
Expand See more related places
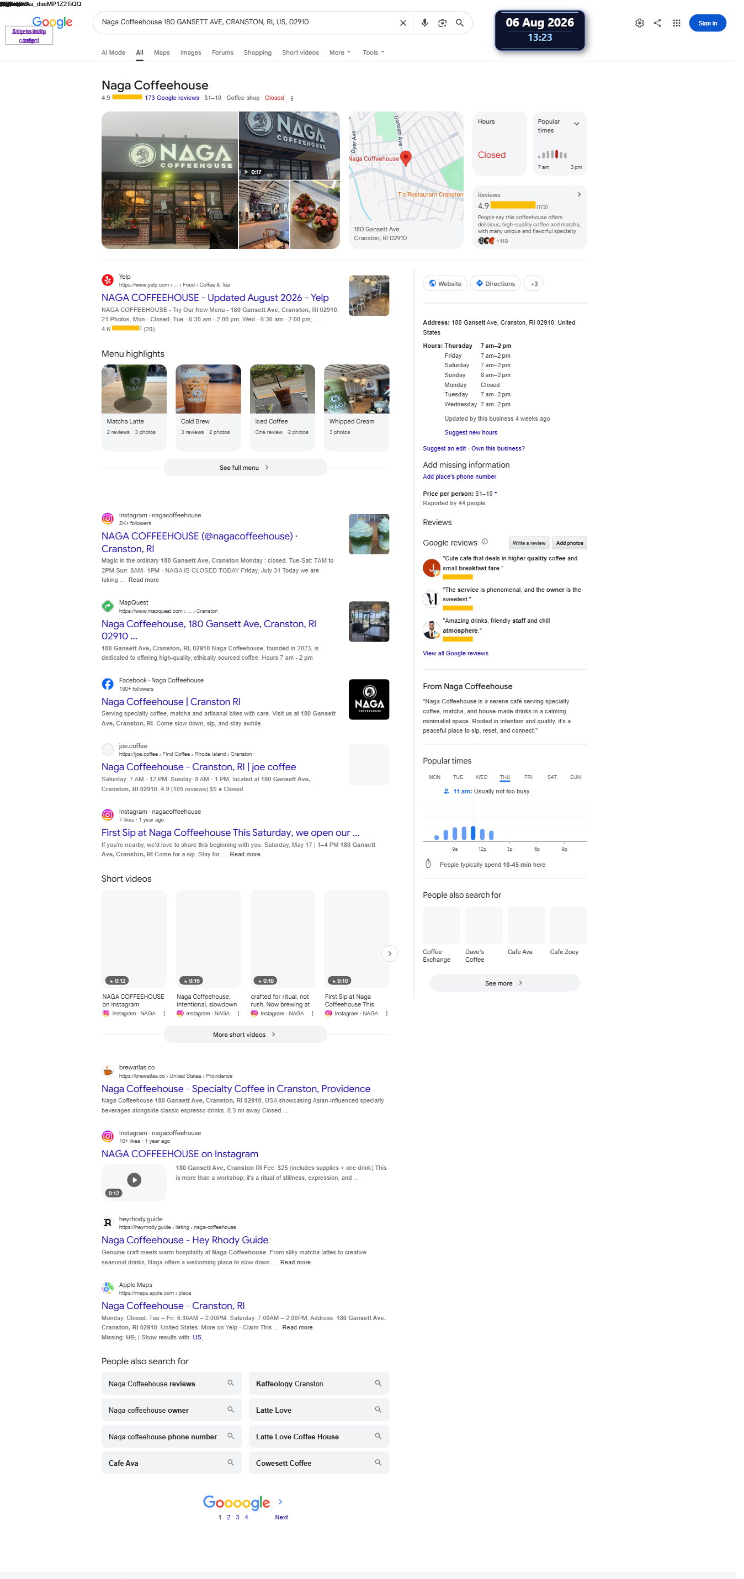[504, 983]
